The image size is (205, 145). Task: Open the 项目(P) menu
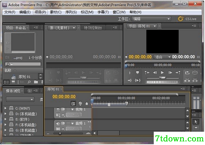[40, 12]
